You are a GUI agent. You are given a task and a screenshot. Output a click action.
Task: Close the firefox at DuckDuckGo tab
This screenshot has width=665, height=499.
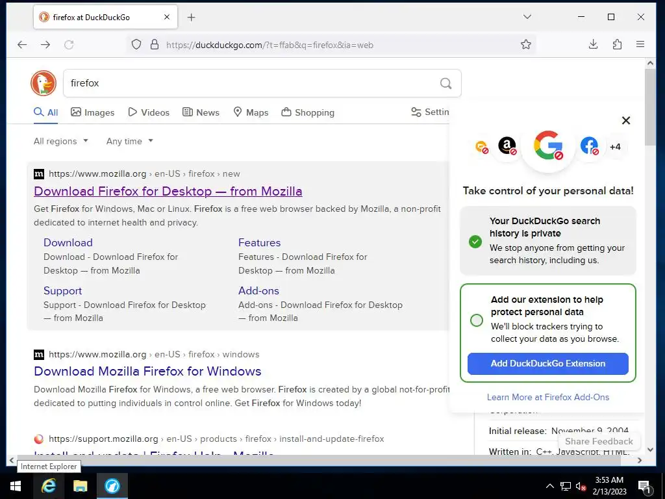click(x=167, y=17)
